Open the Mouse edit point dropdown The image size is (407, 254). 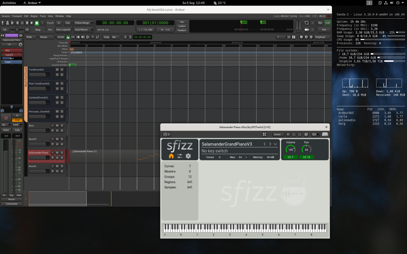(x=46, y=37)
